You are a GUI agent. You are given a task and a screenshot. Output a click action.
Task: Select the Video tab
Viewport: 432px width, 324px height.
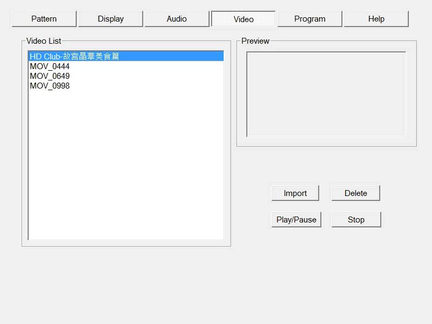(x=244, y=19)
